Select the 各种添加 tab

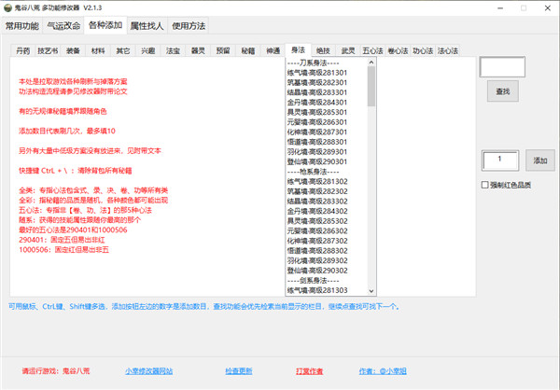[105, 25]
